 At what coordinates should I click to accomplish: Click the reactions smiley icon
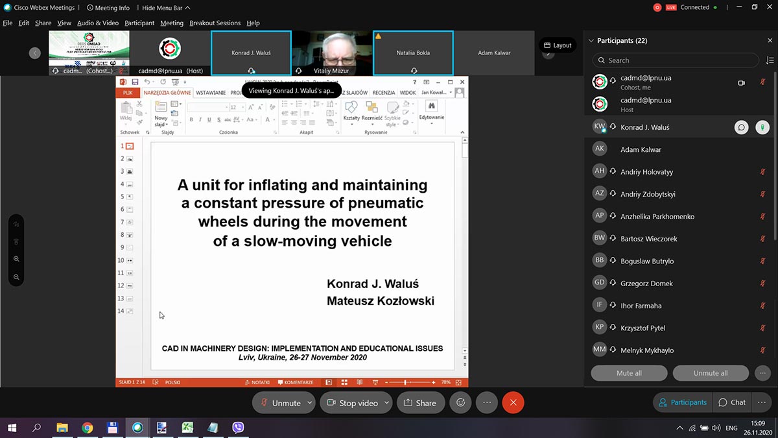[x=461, y=402]
